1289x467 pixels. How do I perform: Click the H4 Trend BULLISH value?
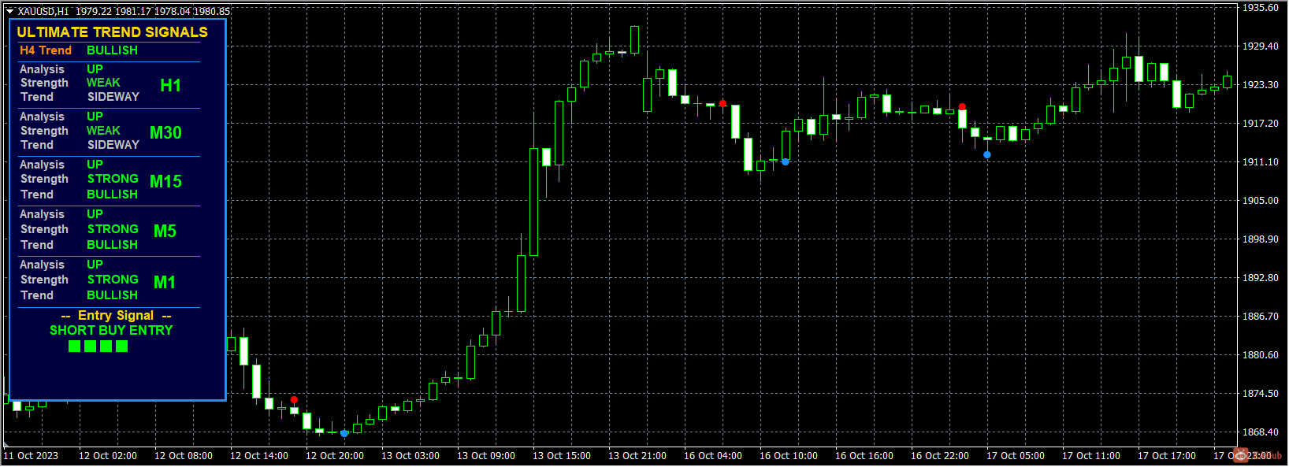[x=112, y=50]
